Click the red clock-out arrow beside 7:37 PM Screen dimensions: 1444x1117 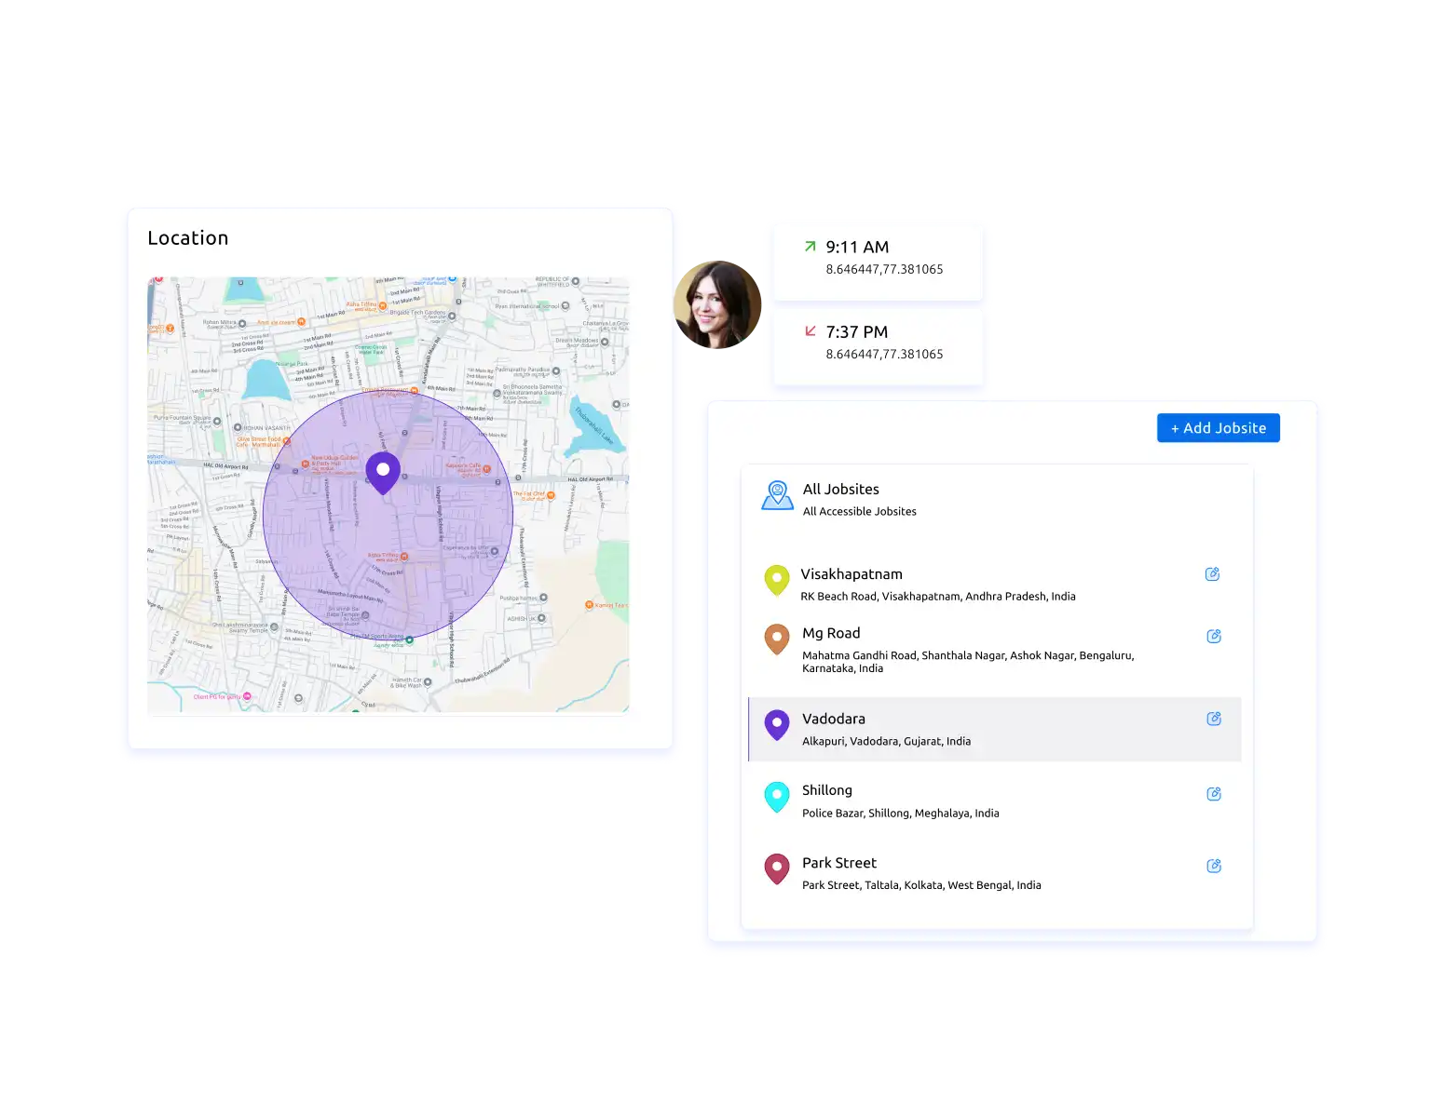pyautogui.click(x=809, y=332)
